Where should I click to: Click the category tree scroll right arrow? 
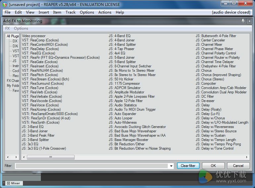click(16, 157)
